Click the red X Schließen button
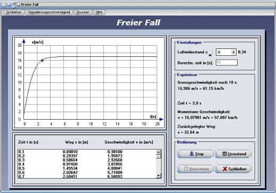The height and width of the screenshot is (193, 276). click(233, 169)
